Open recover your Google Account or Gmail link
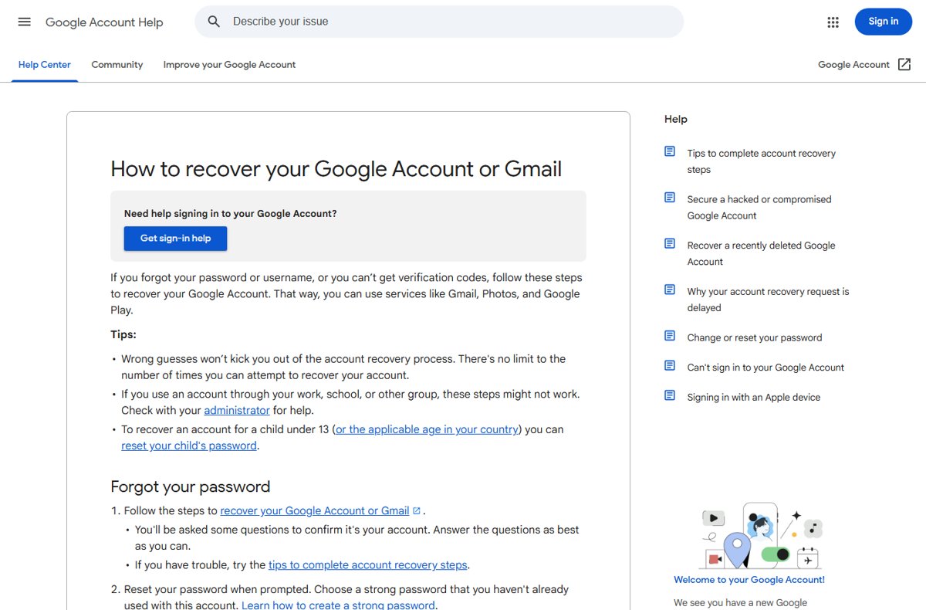 (315, 510)
